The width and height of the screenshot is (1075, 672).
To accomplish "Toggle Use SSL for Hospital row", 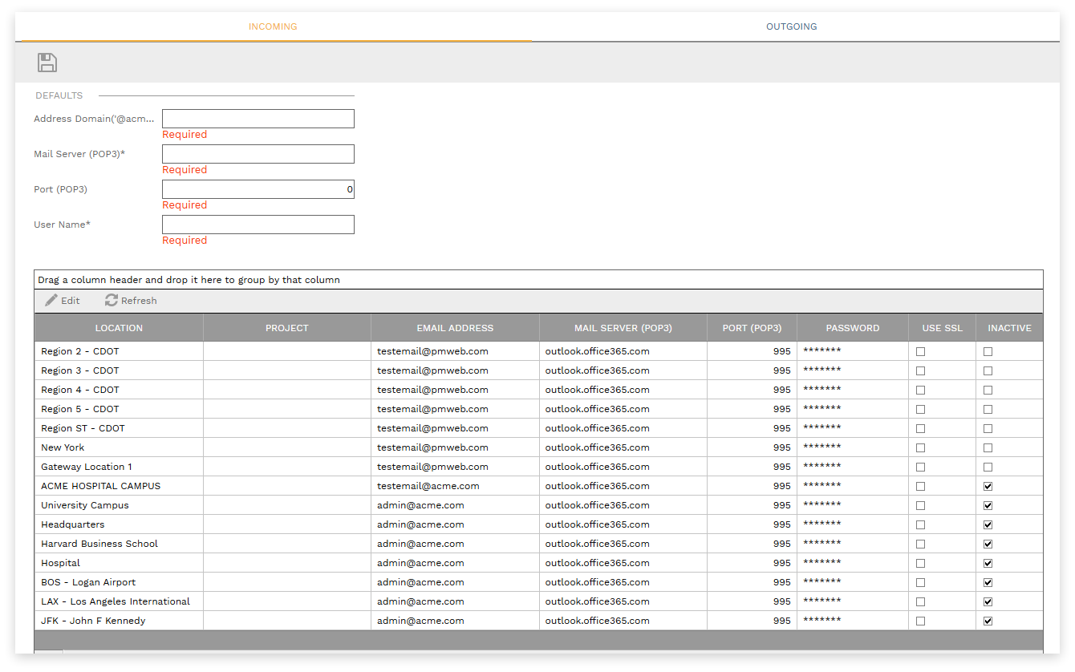I will coord(920,564).
